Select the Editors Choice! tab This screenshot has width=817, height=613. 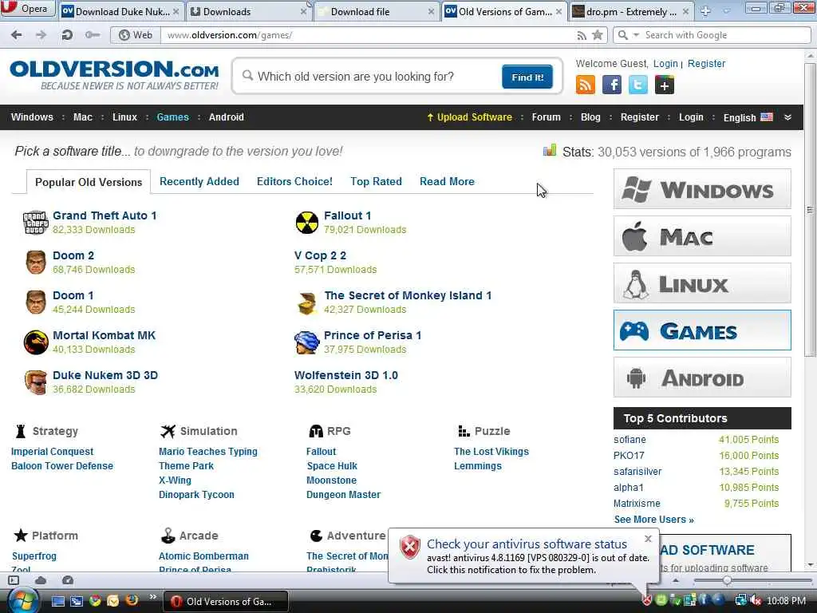tap(294, 181)
